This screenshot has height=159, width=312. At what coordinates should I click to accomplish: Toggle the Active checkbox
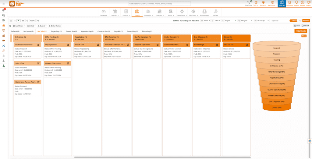(x=193, y=21)
